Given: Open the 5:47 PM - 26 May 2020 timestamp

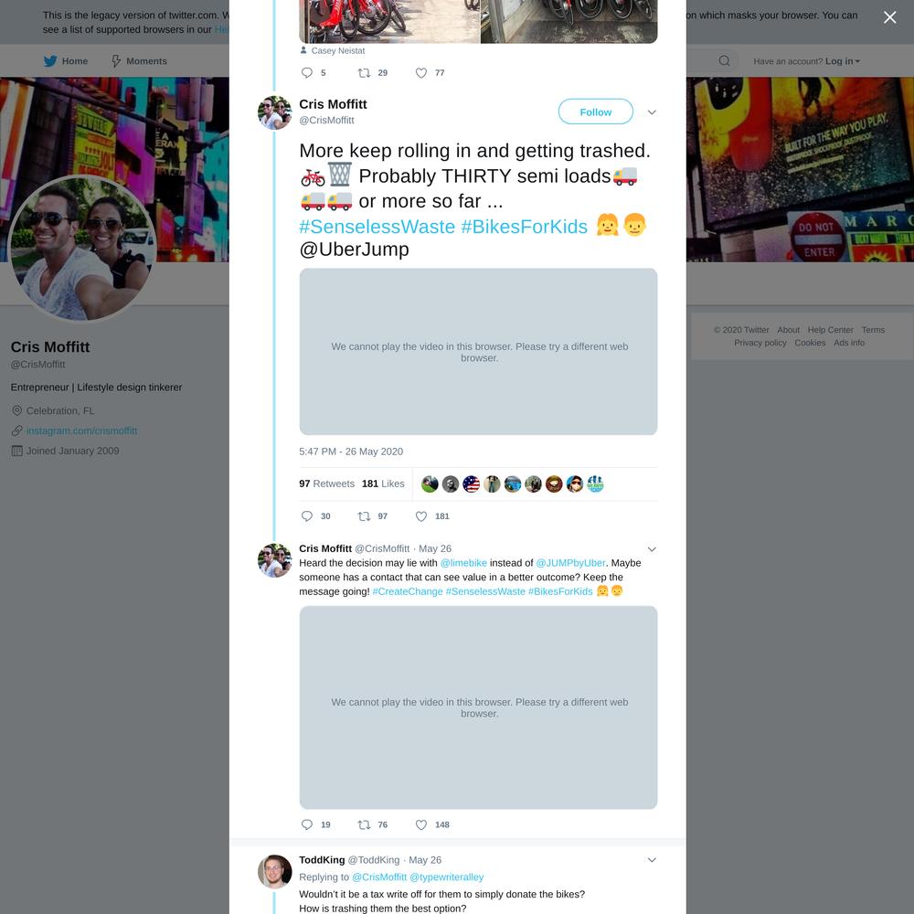Looking at the screenshot, I should coord(351,452).
